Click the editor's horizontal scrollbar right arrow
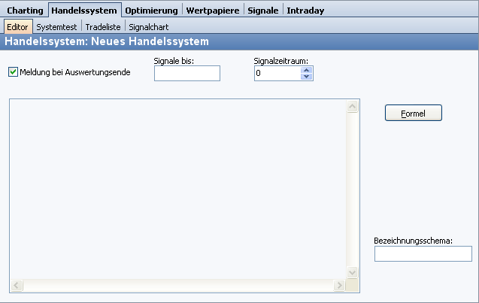 pos(340,286)
